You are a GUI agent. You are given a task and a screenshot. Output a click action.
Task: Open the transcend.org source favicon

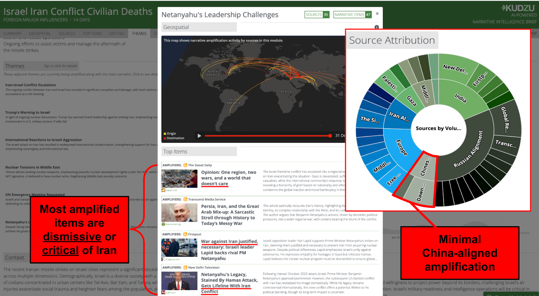pos(163,224)
